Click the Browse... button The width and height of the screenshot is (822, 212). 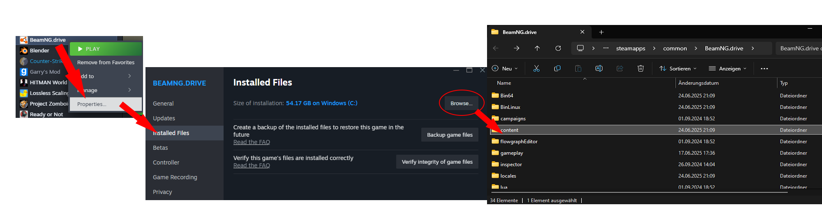461,103
